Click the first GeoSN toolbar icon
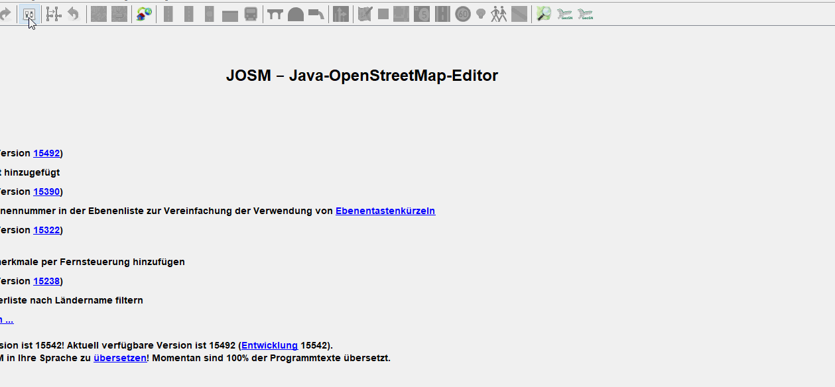This screenshot has height=387, width=835. click(x=564, y=14)
